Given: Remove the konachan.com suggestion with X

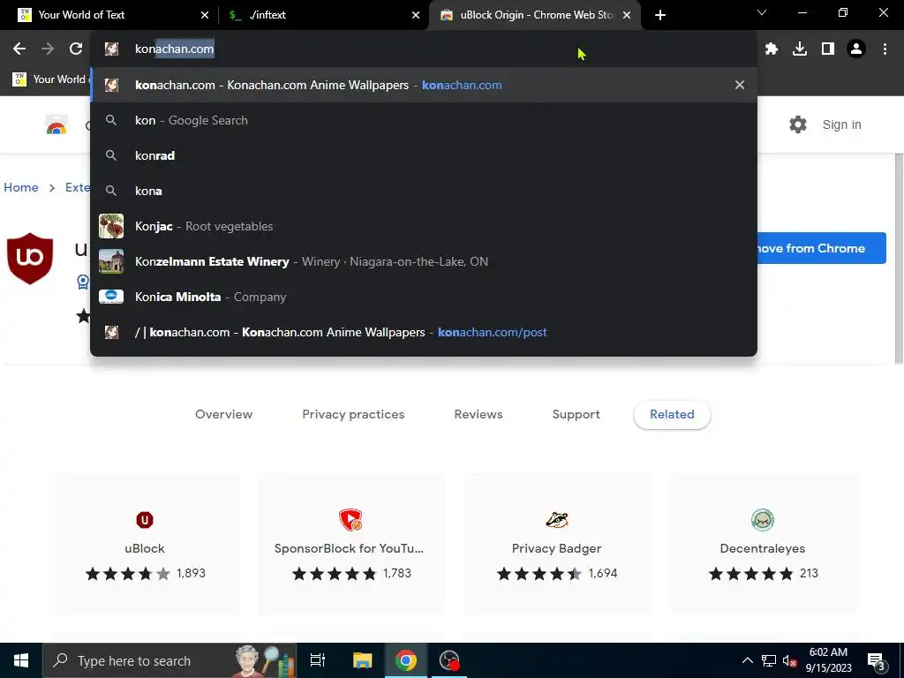Looking at the screenshot, I should [x=740, y=85].
